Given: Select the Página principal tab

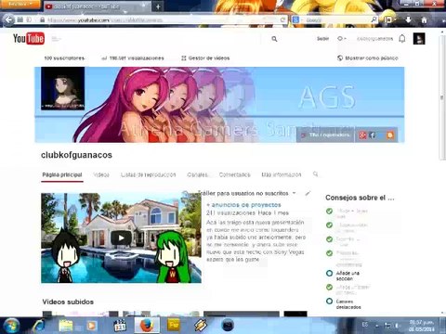Looking at the screenshot, I should pyautogui.click(x=62, y=174).
